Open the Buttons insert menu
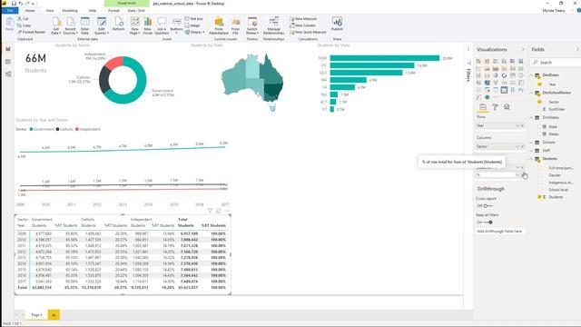 (177, 25)
